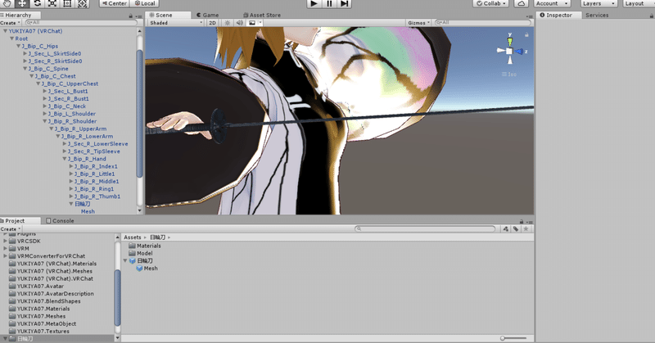Toggle the Inspector panel lock icon

651,16
